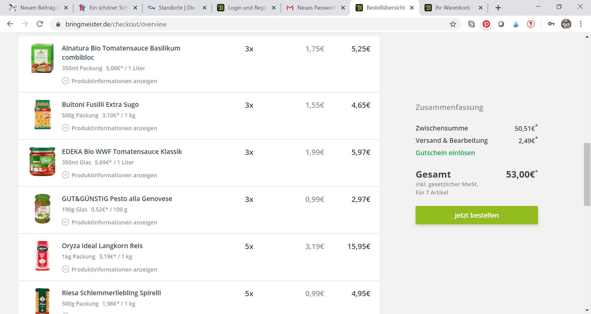Show product information for GUT&GÜNSTIG Pesto
The image size is (591, 314).
[110, 222]
